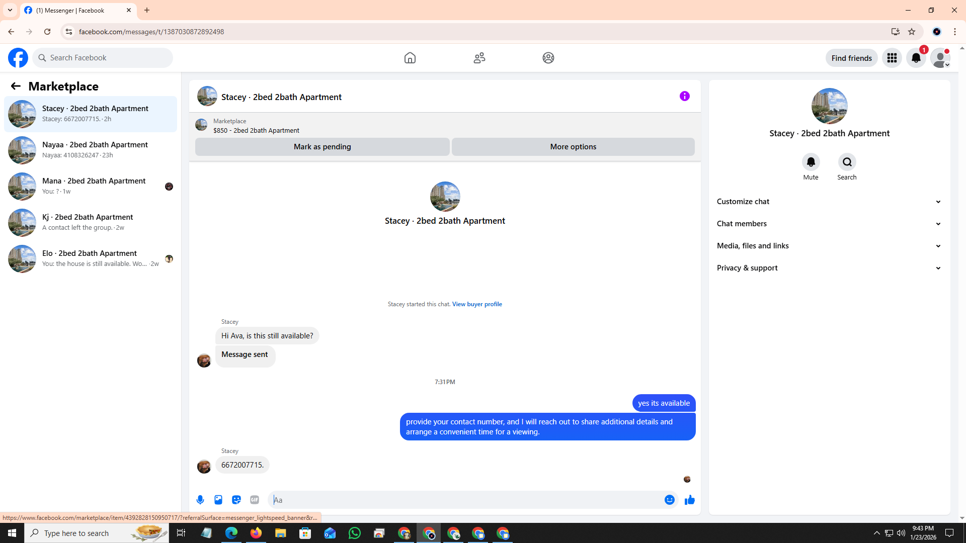Go to the Facebook Home tab

point(410,58)
